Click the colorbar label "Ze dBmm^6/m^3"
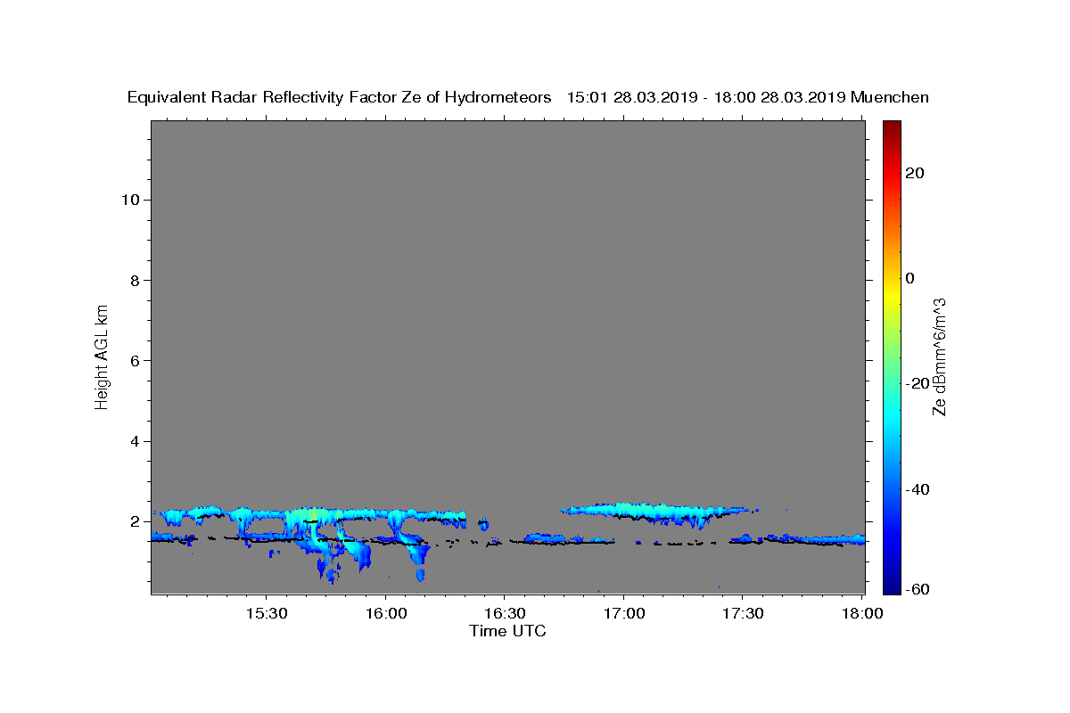Screen dimensions: 1070x713 point(939,356)
